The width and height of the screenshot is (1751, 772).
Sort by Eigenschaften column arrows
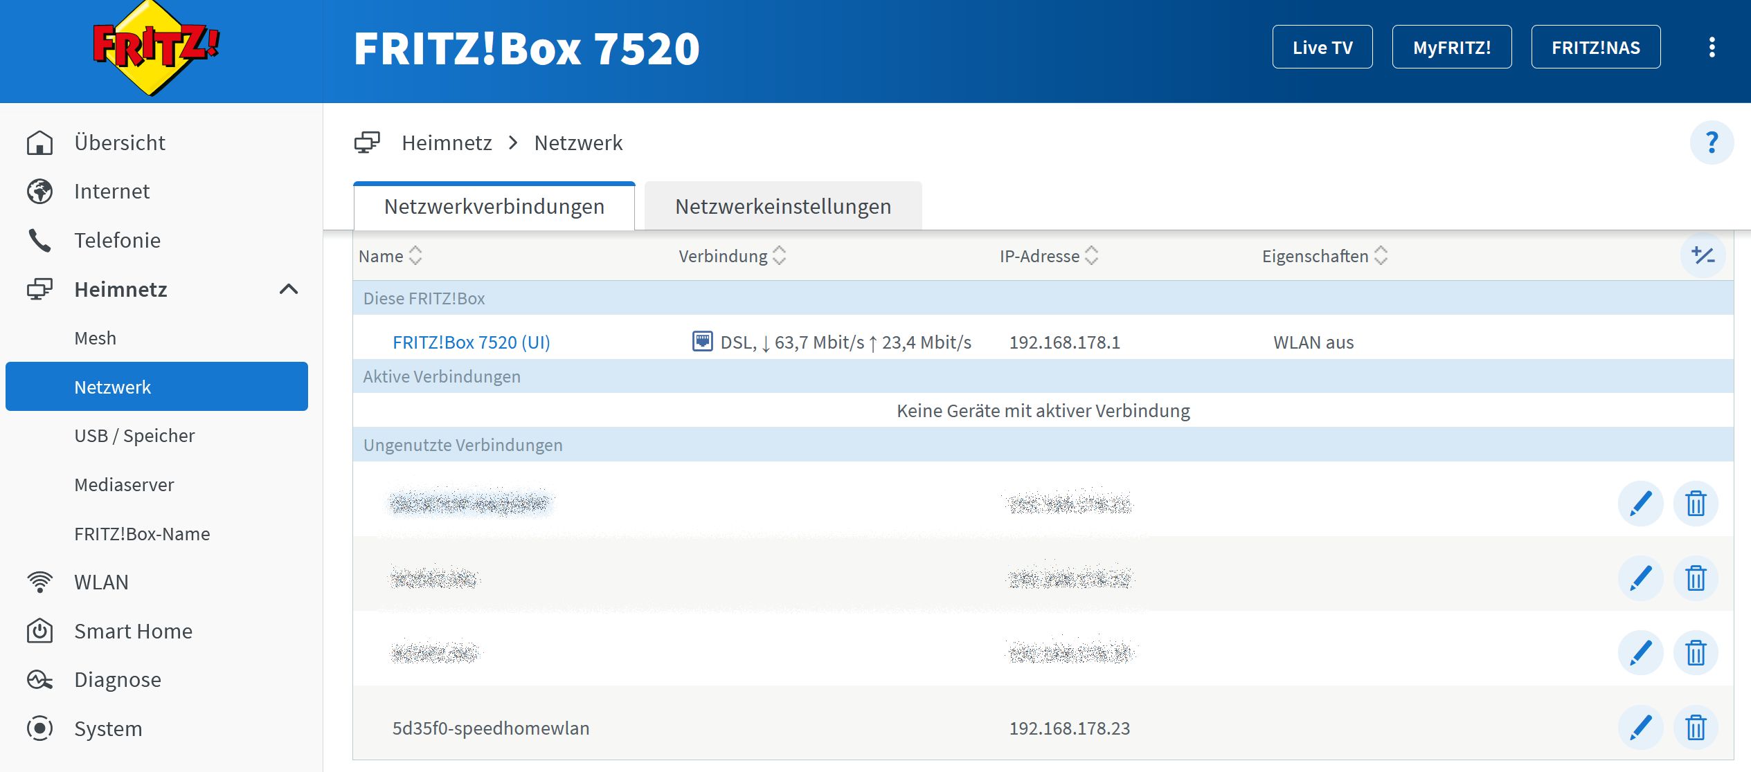(x=1381, y=255)
